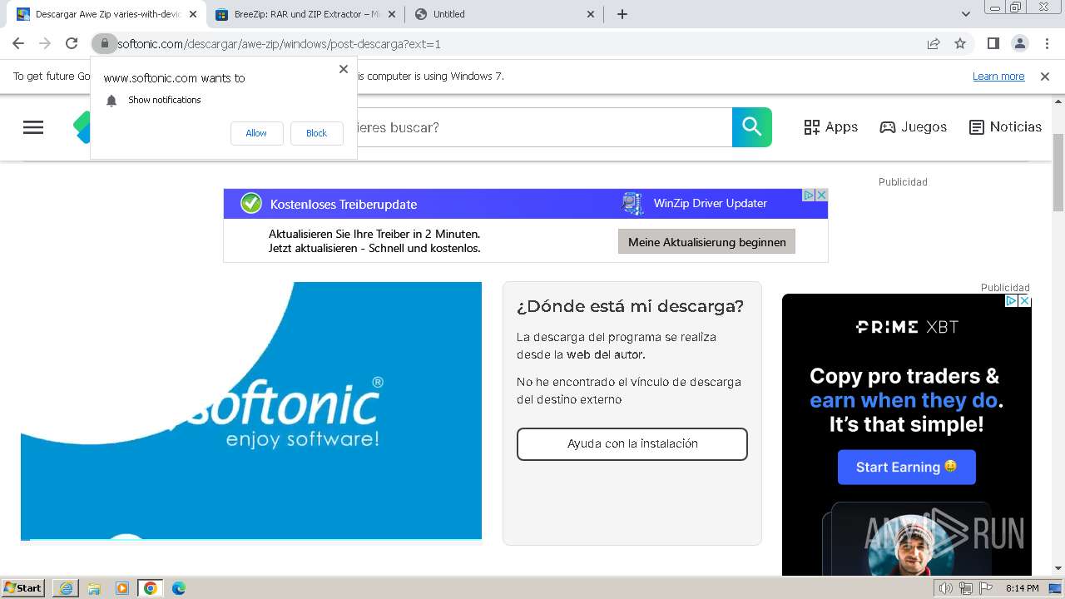
Task: Click Ayuda con la instalación button
Action: tap(632, 444)
